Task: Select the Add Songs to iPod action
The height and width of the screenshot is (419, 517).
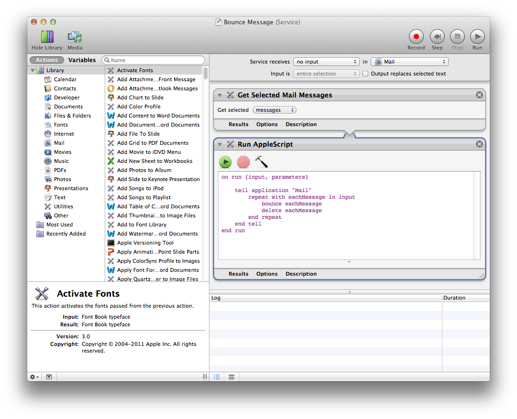Action: click(154, 188)
